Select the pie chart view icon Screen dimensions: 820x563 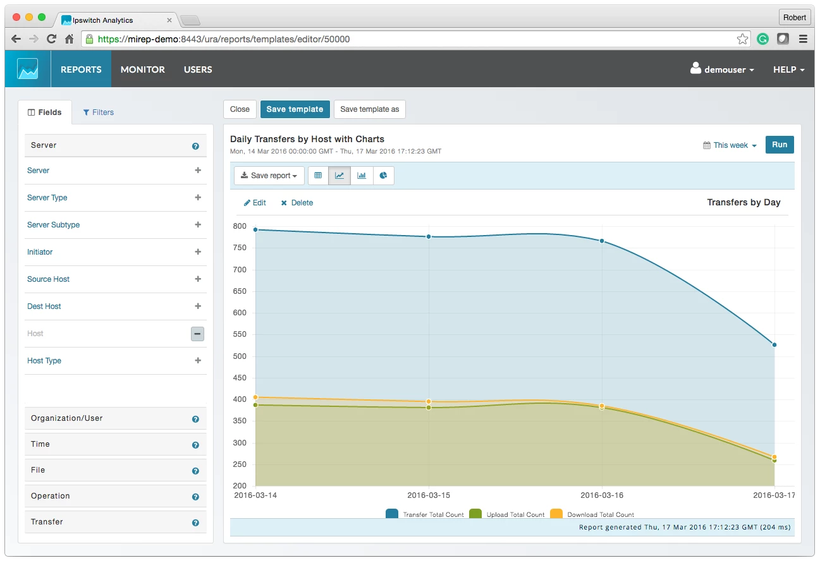pos(383,176)
